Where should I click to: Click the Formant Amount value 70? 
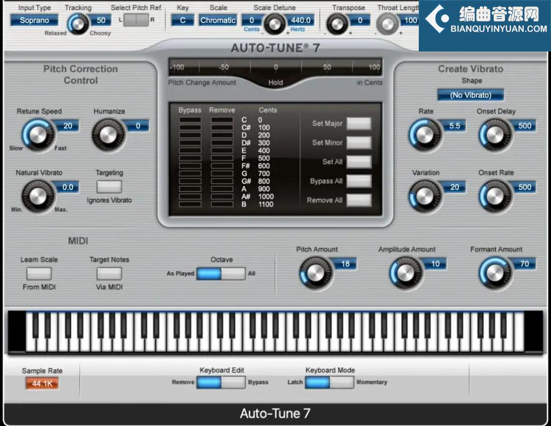tap(525, 264)
